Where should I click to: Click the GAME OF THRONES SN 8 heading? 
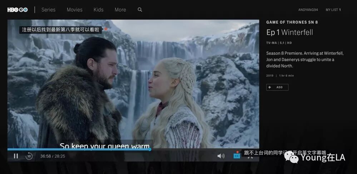point(292,22)
